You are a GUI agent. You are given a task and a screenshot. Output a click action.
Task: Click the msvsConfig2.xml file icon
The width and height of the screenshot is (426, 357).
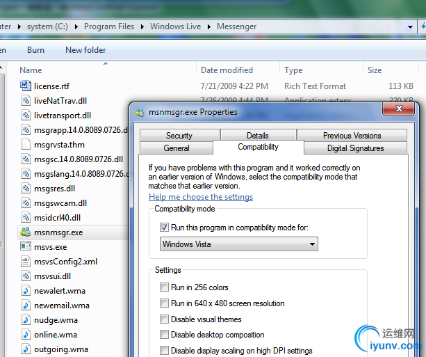click(26, 262)
